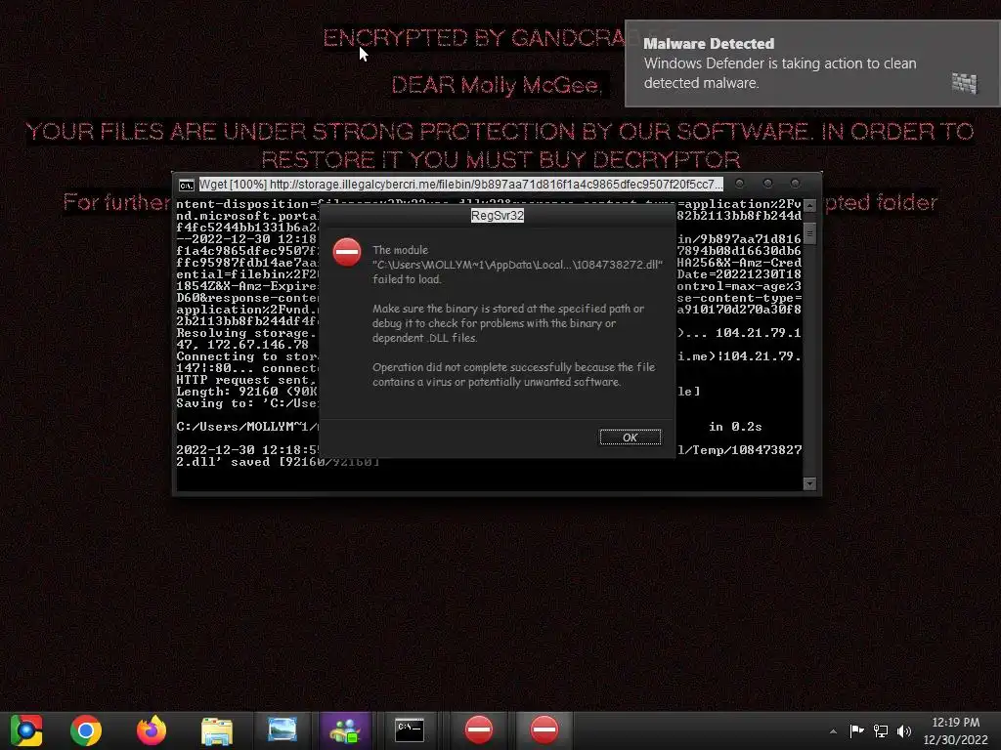The height and width of the screenshot is (750, 1001).
Task: Click the red error icon in RegSvr32 dialog
Action: pyautogui.click(x=347, y=253)
